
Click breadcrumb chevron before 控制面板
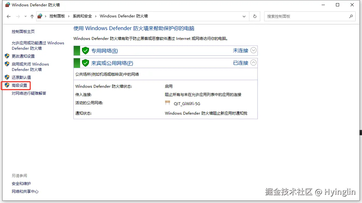tap(45, 16)
